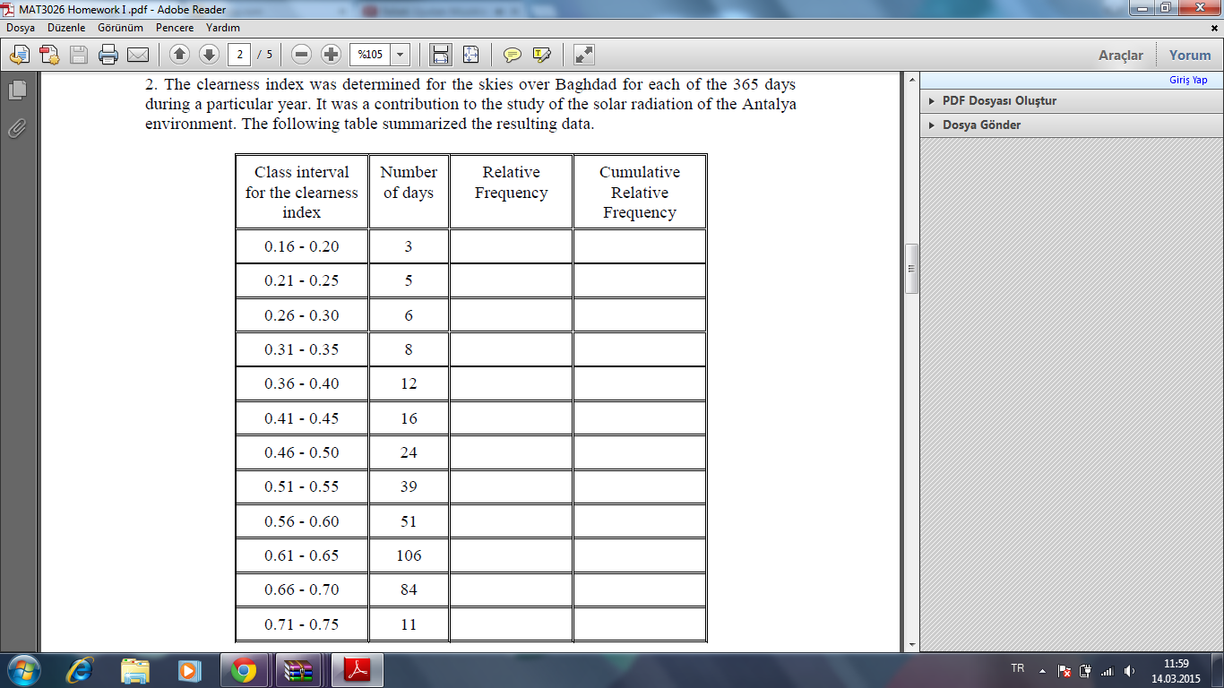
Task: Zoom out with the minus icon
Action: 301,54
